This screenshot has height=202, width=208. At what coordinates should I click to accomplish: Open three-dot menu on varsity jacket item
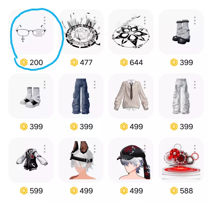coord(45,149)
